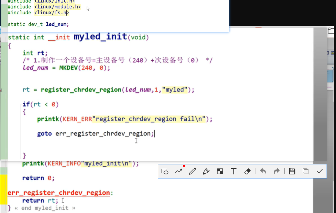Select the pencil drawing tool

pos(192,171)
